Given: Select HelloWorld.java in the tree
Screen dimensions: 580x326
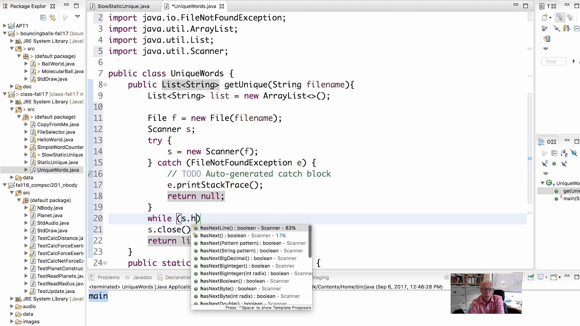Looking at the screenshot, I should [55, 140].
